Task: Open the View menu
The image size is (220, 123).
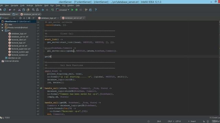Action: (x=7, y=5)
